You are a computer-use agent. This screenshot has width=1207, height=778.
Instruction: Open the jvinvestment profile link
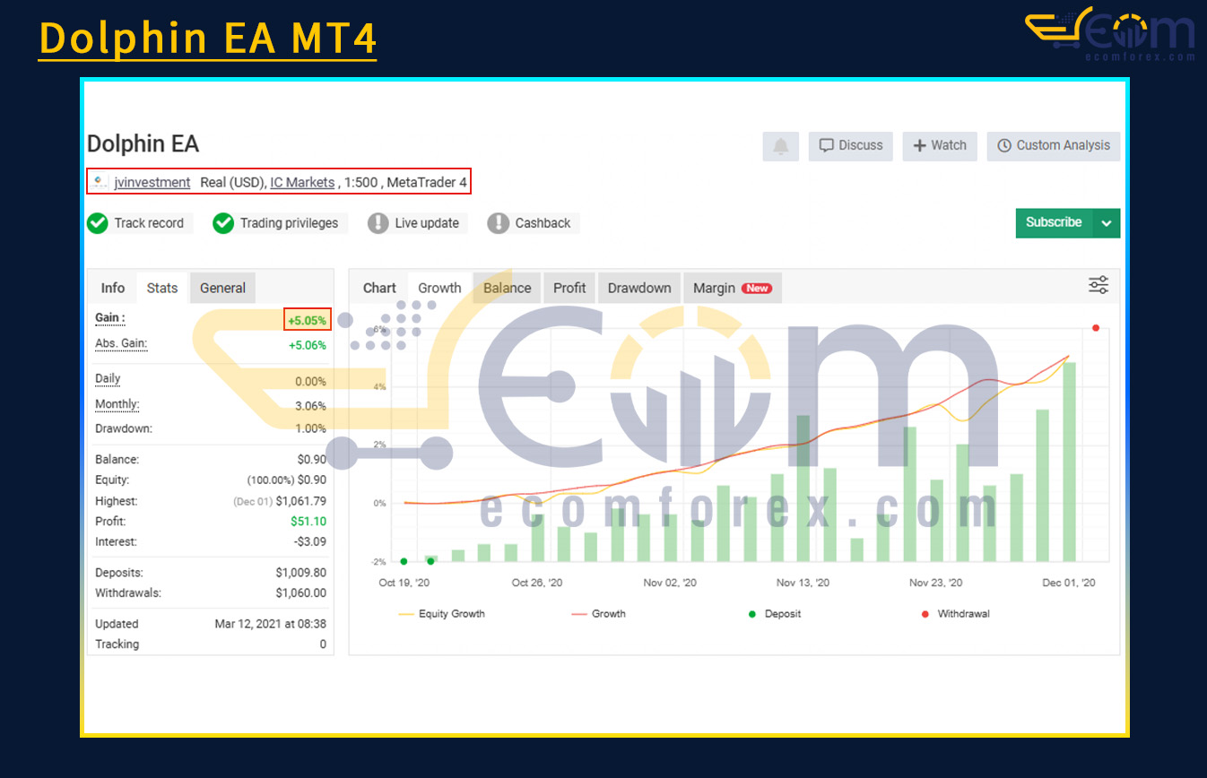click(x=152, y=182)
